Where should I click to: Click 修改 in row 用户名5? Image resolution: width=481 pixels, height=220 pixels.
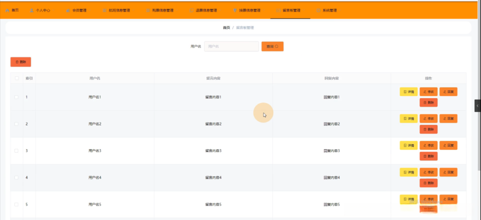coord(428,199)
